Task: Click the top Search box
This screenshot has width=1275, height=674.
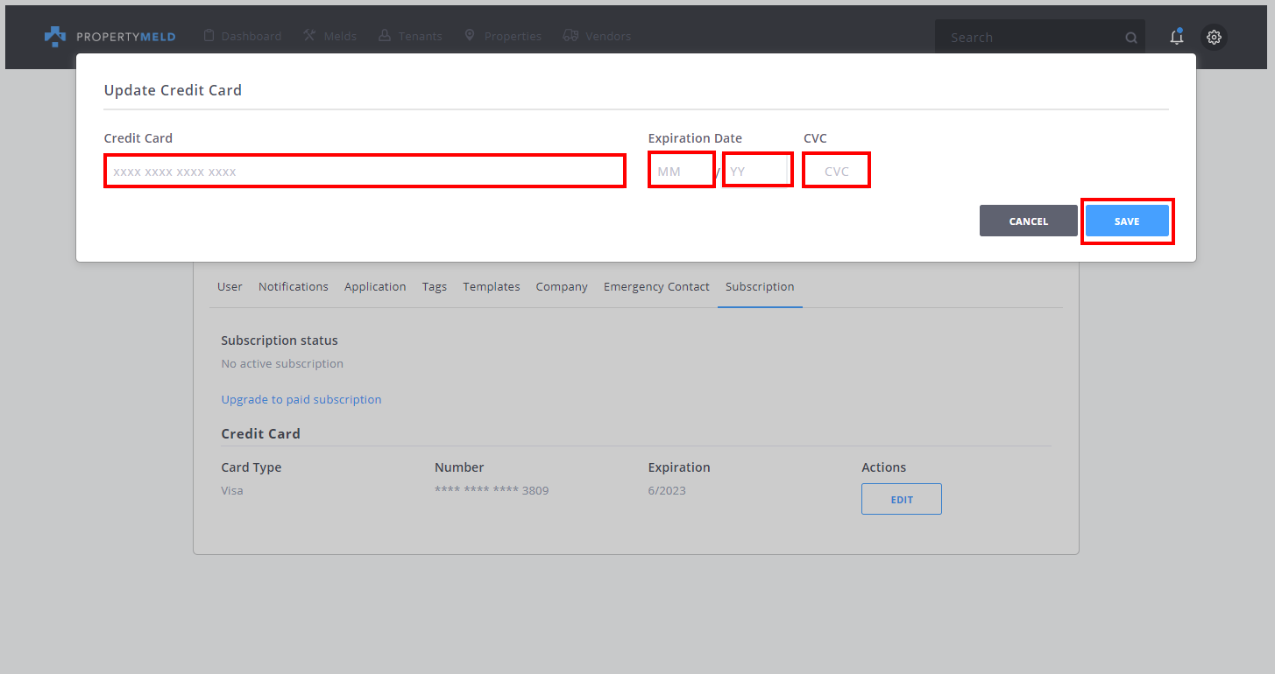Action: tap(1030, 38)
